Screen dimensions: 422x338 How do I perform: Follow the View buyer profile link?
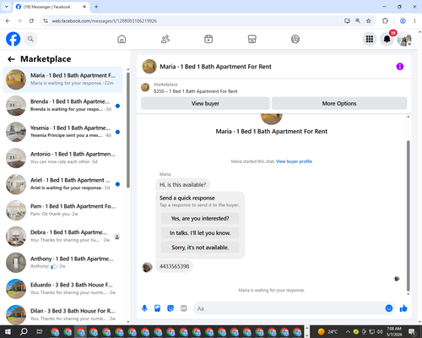pos(294,161)
